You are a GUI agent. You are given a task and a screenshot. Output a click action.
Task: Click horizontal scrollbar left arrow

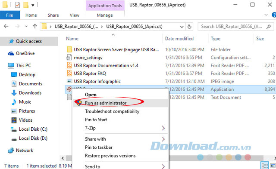63,158
